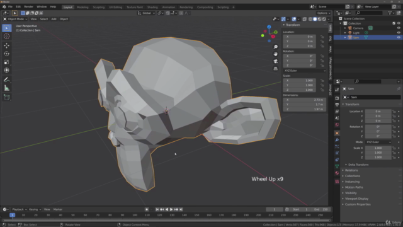Screen dimensions: 403x227
Task: Activate the Select Box tool
Action: click(7, 28)
